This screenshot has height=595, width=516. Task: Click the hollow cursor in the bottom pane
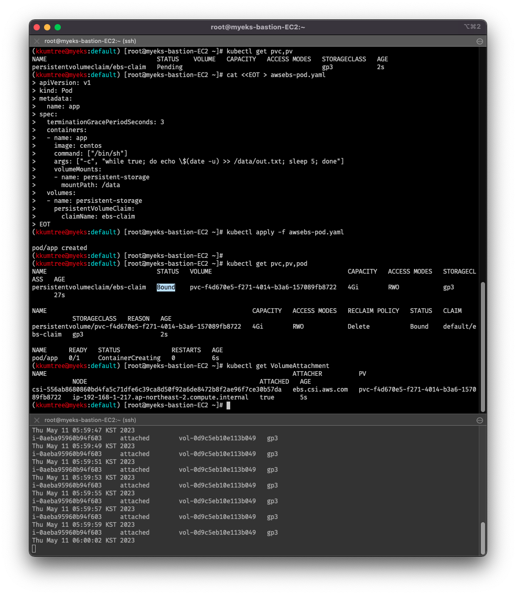34,548
